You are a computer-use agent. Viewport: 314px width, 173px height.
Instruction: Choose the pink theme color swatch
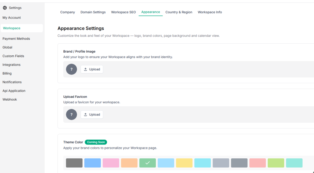click(111, 163)
